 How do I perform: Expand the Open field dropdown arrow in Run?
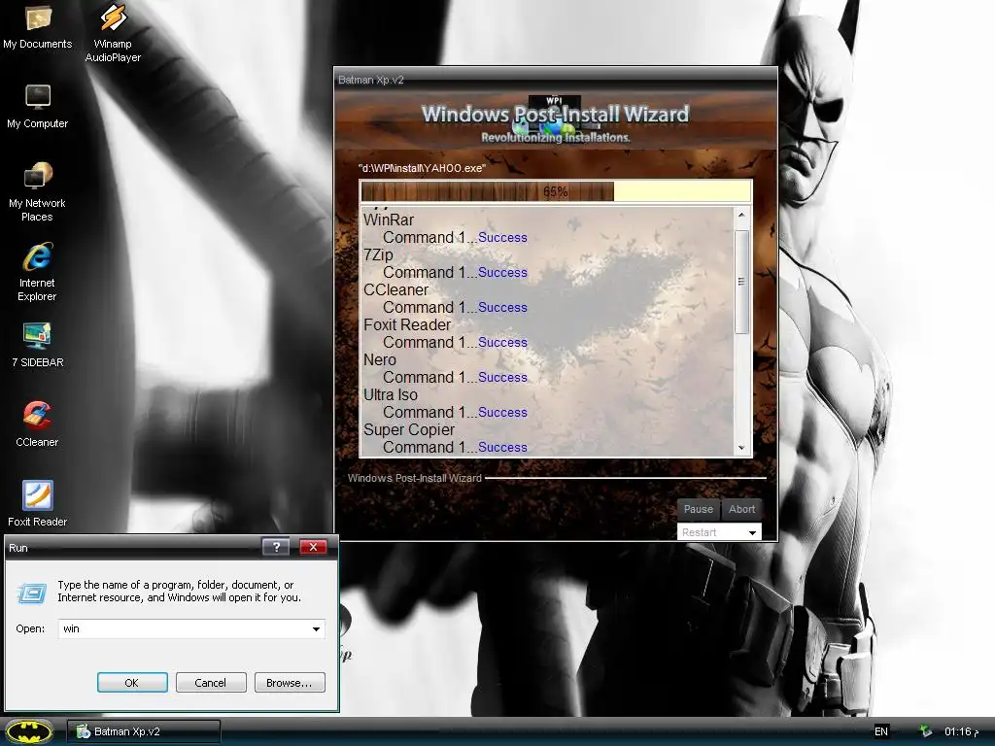316,628
